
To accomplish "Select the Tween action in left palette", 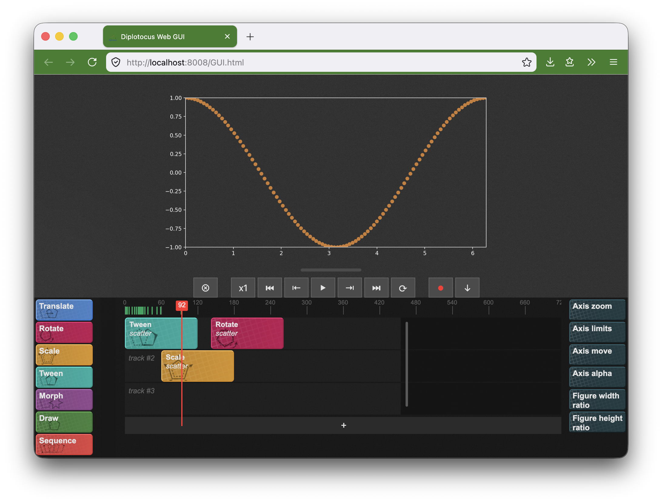I will click(64, 377).
